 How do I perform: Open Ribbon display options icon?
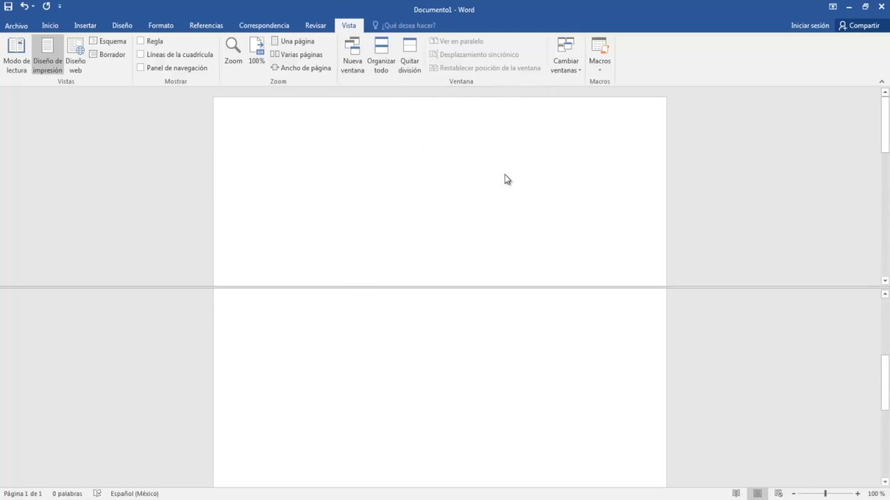(832, 7)
